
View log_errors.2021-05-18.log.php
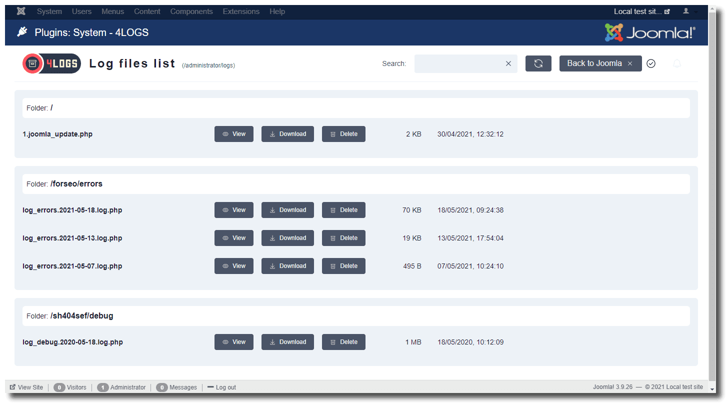pos(234,210)
